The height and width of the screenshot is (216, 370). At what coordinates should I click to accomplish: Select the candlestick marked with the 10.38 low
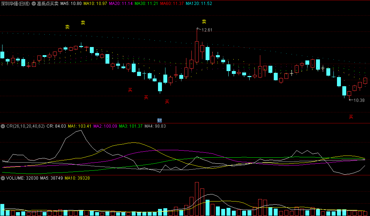coord(349,94)
